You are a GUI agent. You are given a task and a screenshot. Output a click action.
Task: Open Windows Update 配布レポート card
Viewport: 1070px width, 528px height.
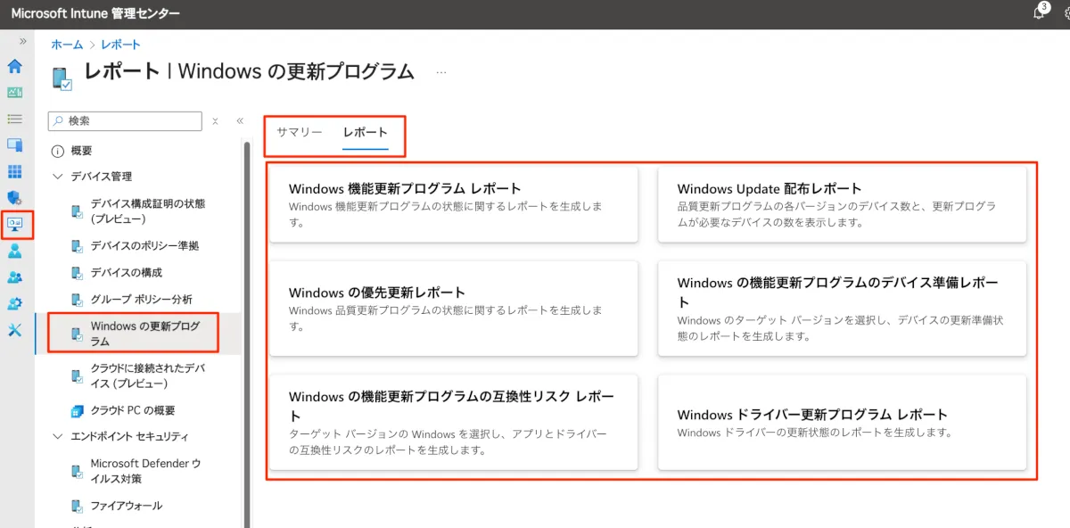click(842, 204)
